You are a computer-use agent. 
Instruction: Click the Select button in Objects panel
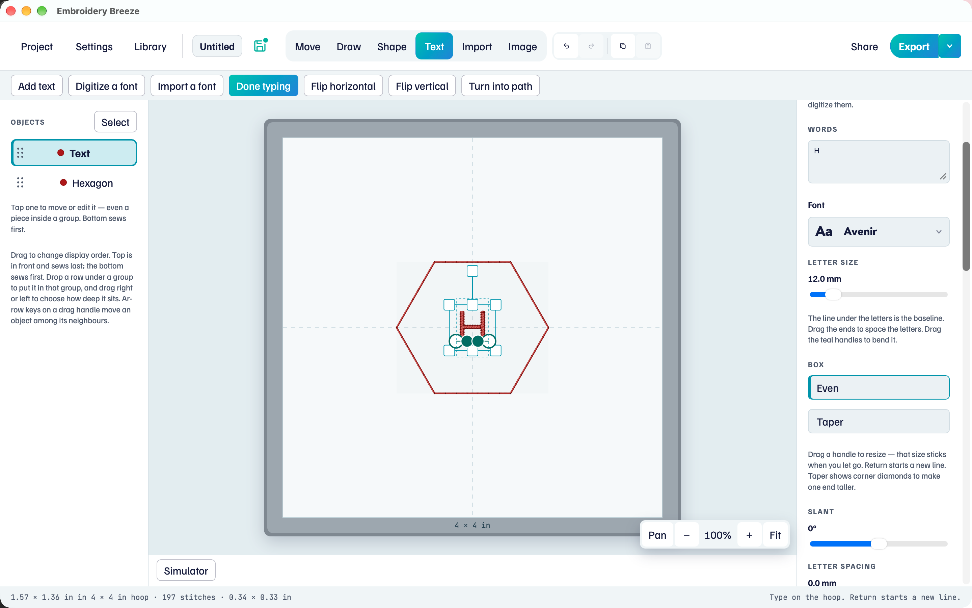(115, 122)
